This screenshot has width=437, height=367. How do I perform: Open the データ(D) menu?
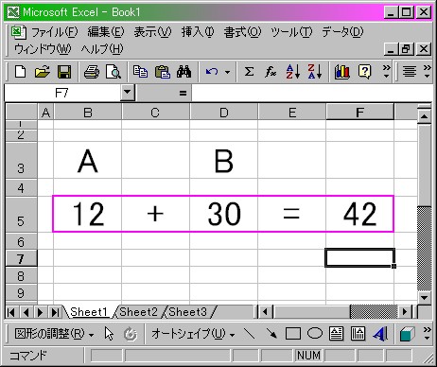pyautogui.click(x=342, y=32)
